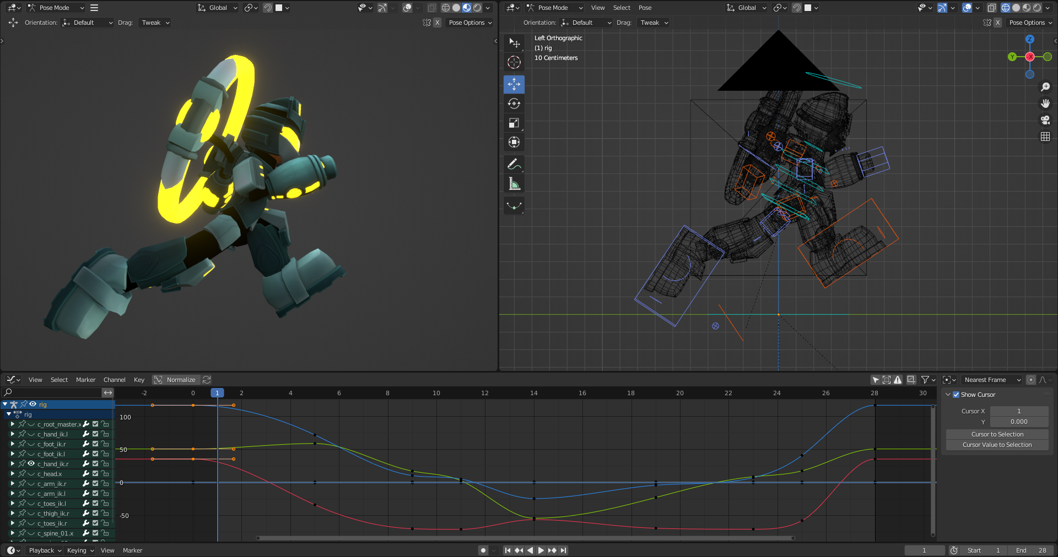Open Tweak drag dropdown in left viewport
This screenshot has height=557, width=1058.
coord(155,23)
